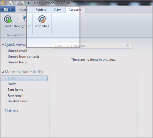Screen dimensions: 153x138
Task: Click the Windows Live Mail title bar icon
Action: [2, 3]
